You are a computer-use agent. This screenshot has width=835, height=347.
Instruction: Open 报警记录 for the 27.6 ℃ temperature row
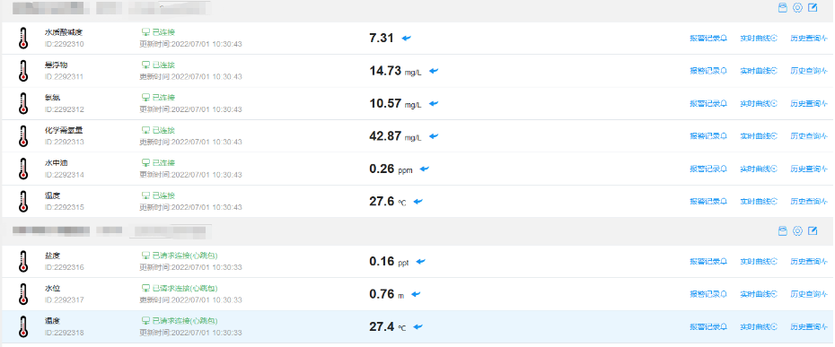pyautogui.click(x=708, y=202)
